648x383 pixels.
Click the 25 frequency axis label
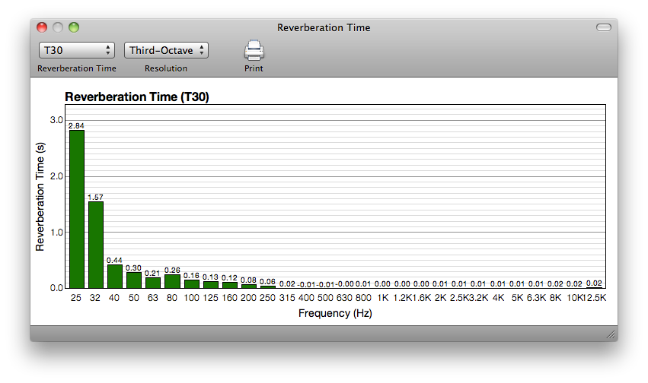[x=76, y=298]
